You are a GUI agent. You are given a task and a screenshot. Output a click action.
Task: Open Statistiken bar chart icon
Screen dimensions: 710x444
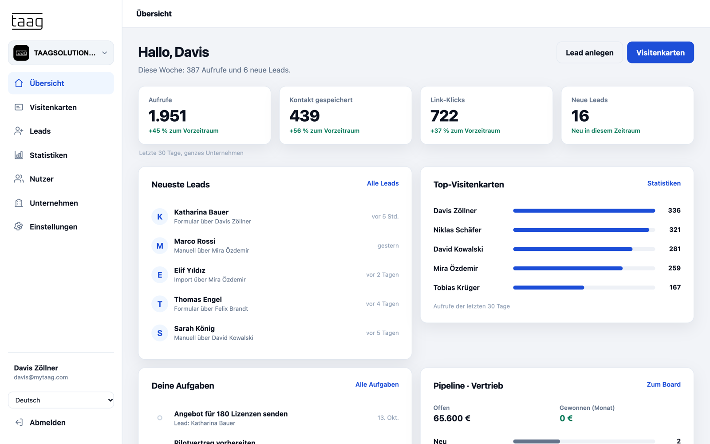tap(19, 155)
